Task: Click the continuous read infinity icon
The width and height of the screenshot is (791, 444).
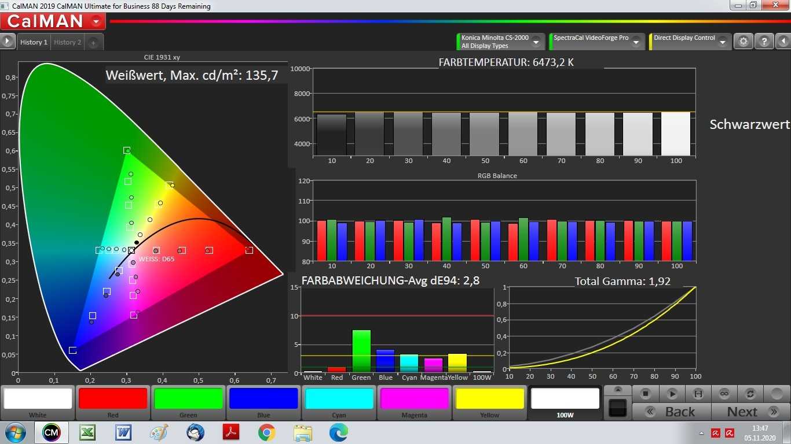Action: click(724, 394)
